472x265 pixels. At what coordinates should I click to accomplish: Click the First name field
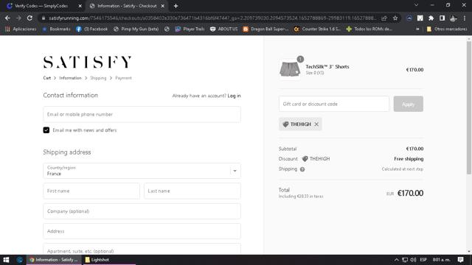(x=91, y=191)
